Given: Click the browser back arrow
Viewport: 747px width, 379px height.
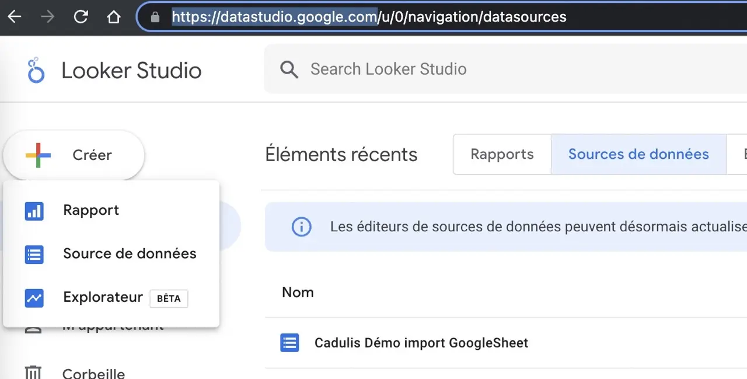Looking at the screenshot, I should 14,17.
